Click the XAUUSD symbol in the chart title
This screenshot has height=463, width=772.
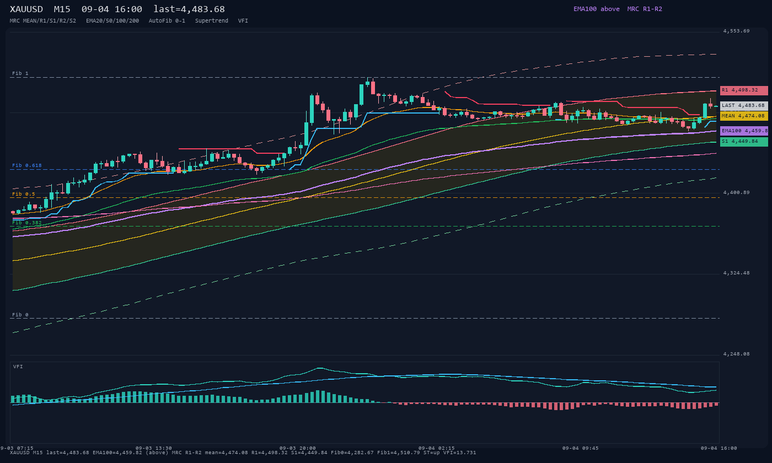pos(28,9)
